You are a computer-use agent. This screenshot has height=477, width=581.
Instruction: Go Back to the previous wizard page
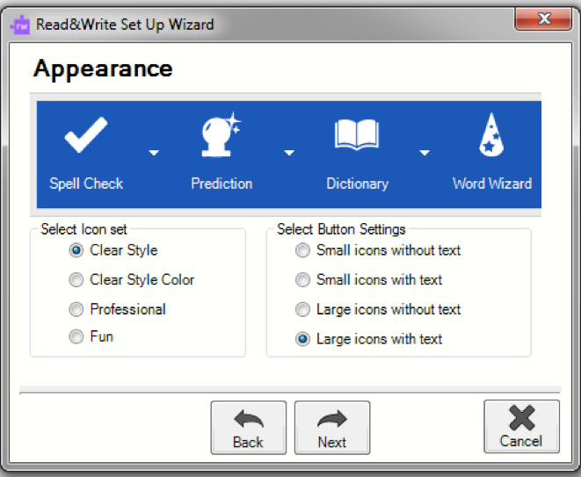[x=249, y=428]
